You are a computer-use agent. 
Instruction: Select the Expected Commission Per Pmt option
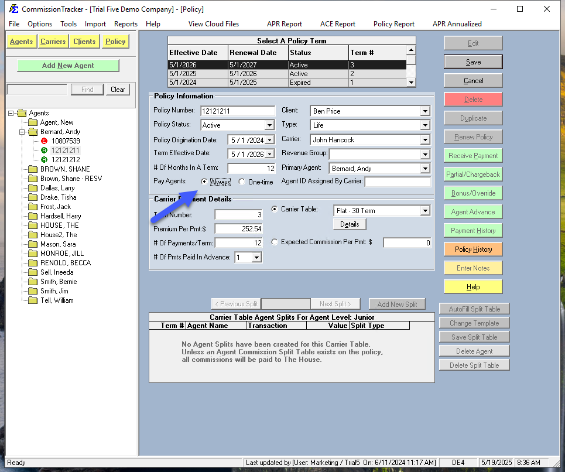pyautogui.click(x=274, y=242)
